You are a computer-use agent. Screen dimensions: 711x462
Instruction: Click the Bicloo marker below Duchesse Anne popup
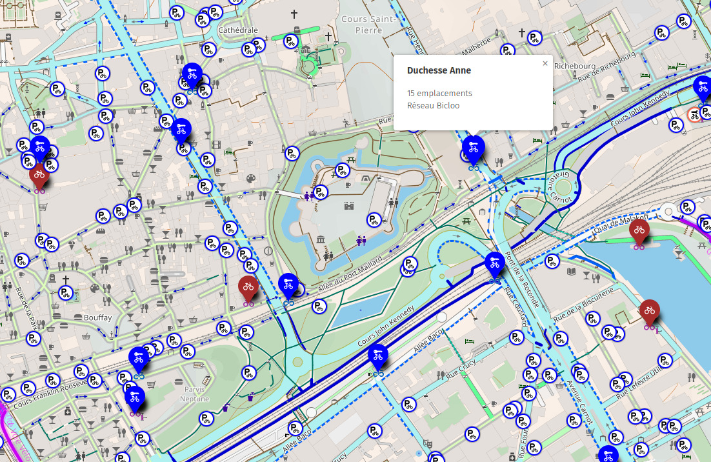(473, 149)
